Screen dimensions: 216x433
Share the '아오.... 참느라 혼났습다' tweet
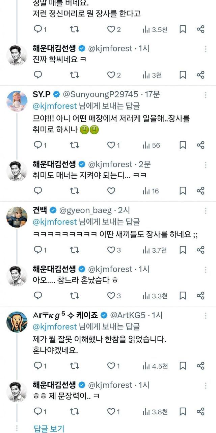point(200,296)
